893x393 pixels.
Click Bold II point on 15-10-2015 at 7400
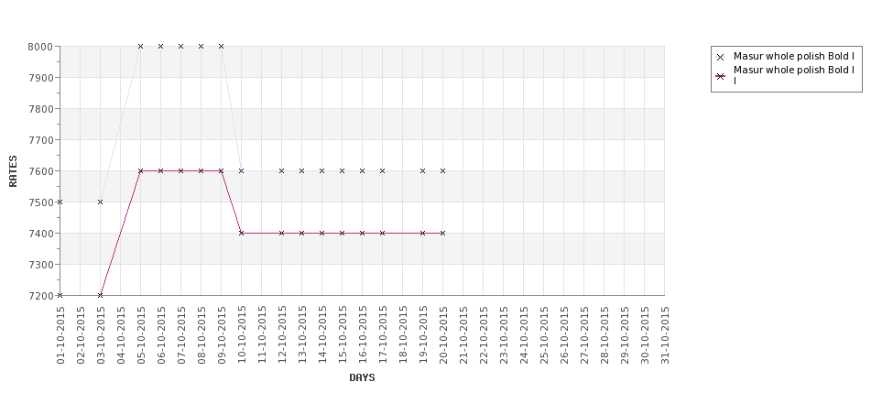point(342,233)
